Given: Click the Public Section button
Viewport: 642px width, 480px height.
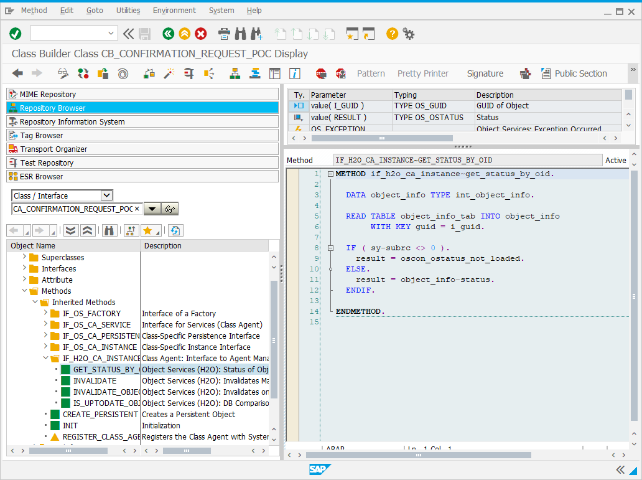Looking at the screenshot, I should (x=574, y=73).
